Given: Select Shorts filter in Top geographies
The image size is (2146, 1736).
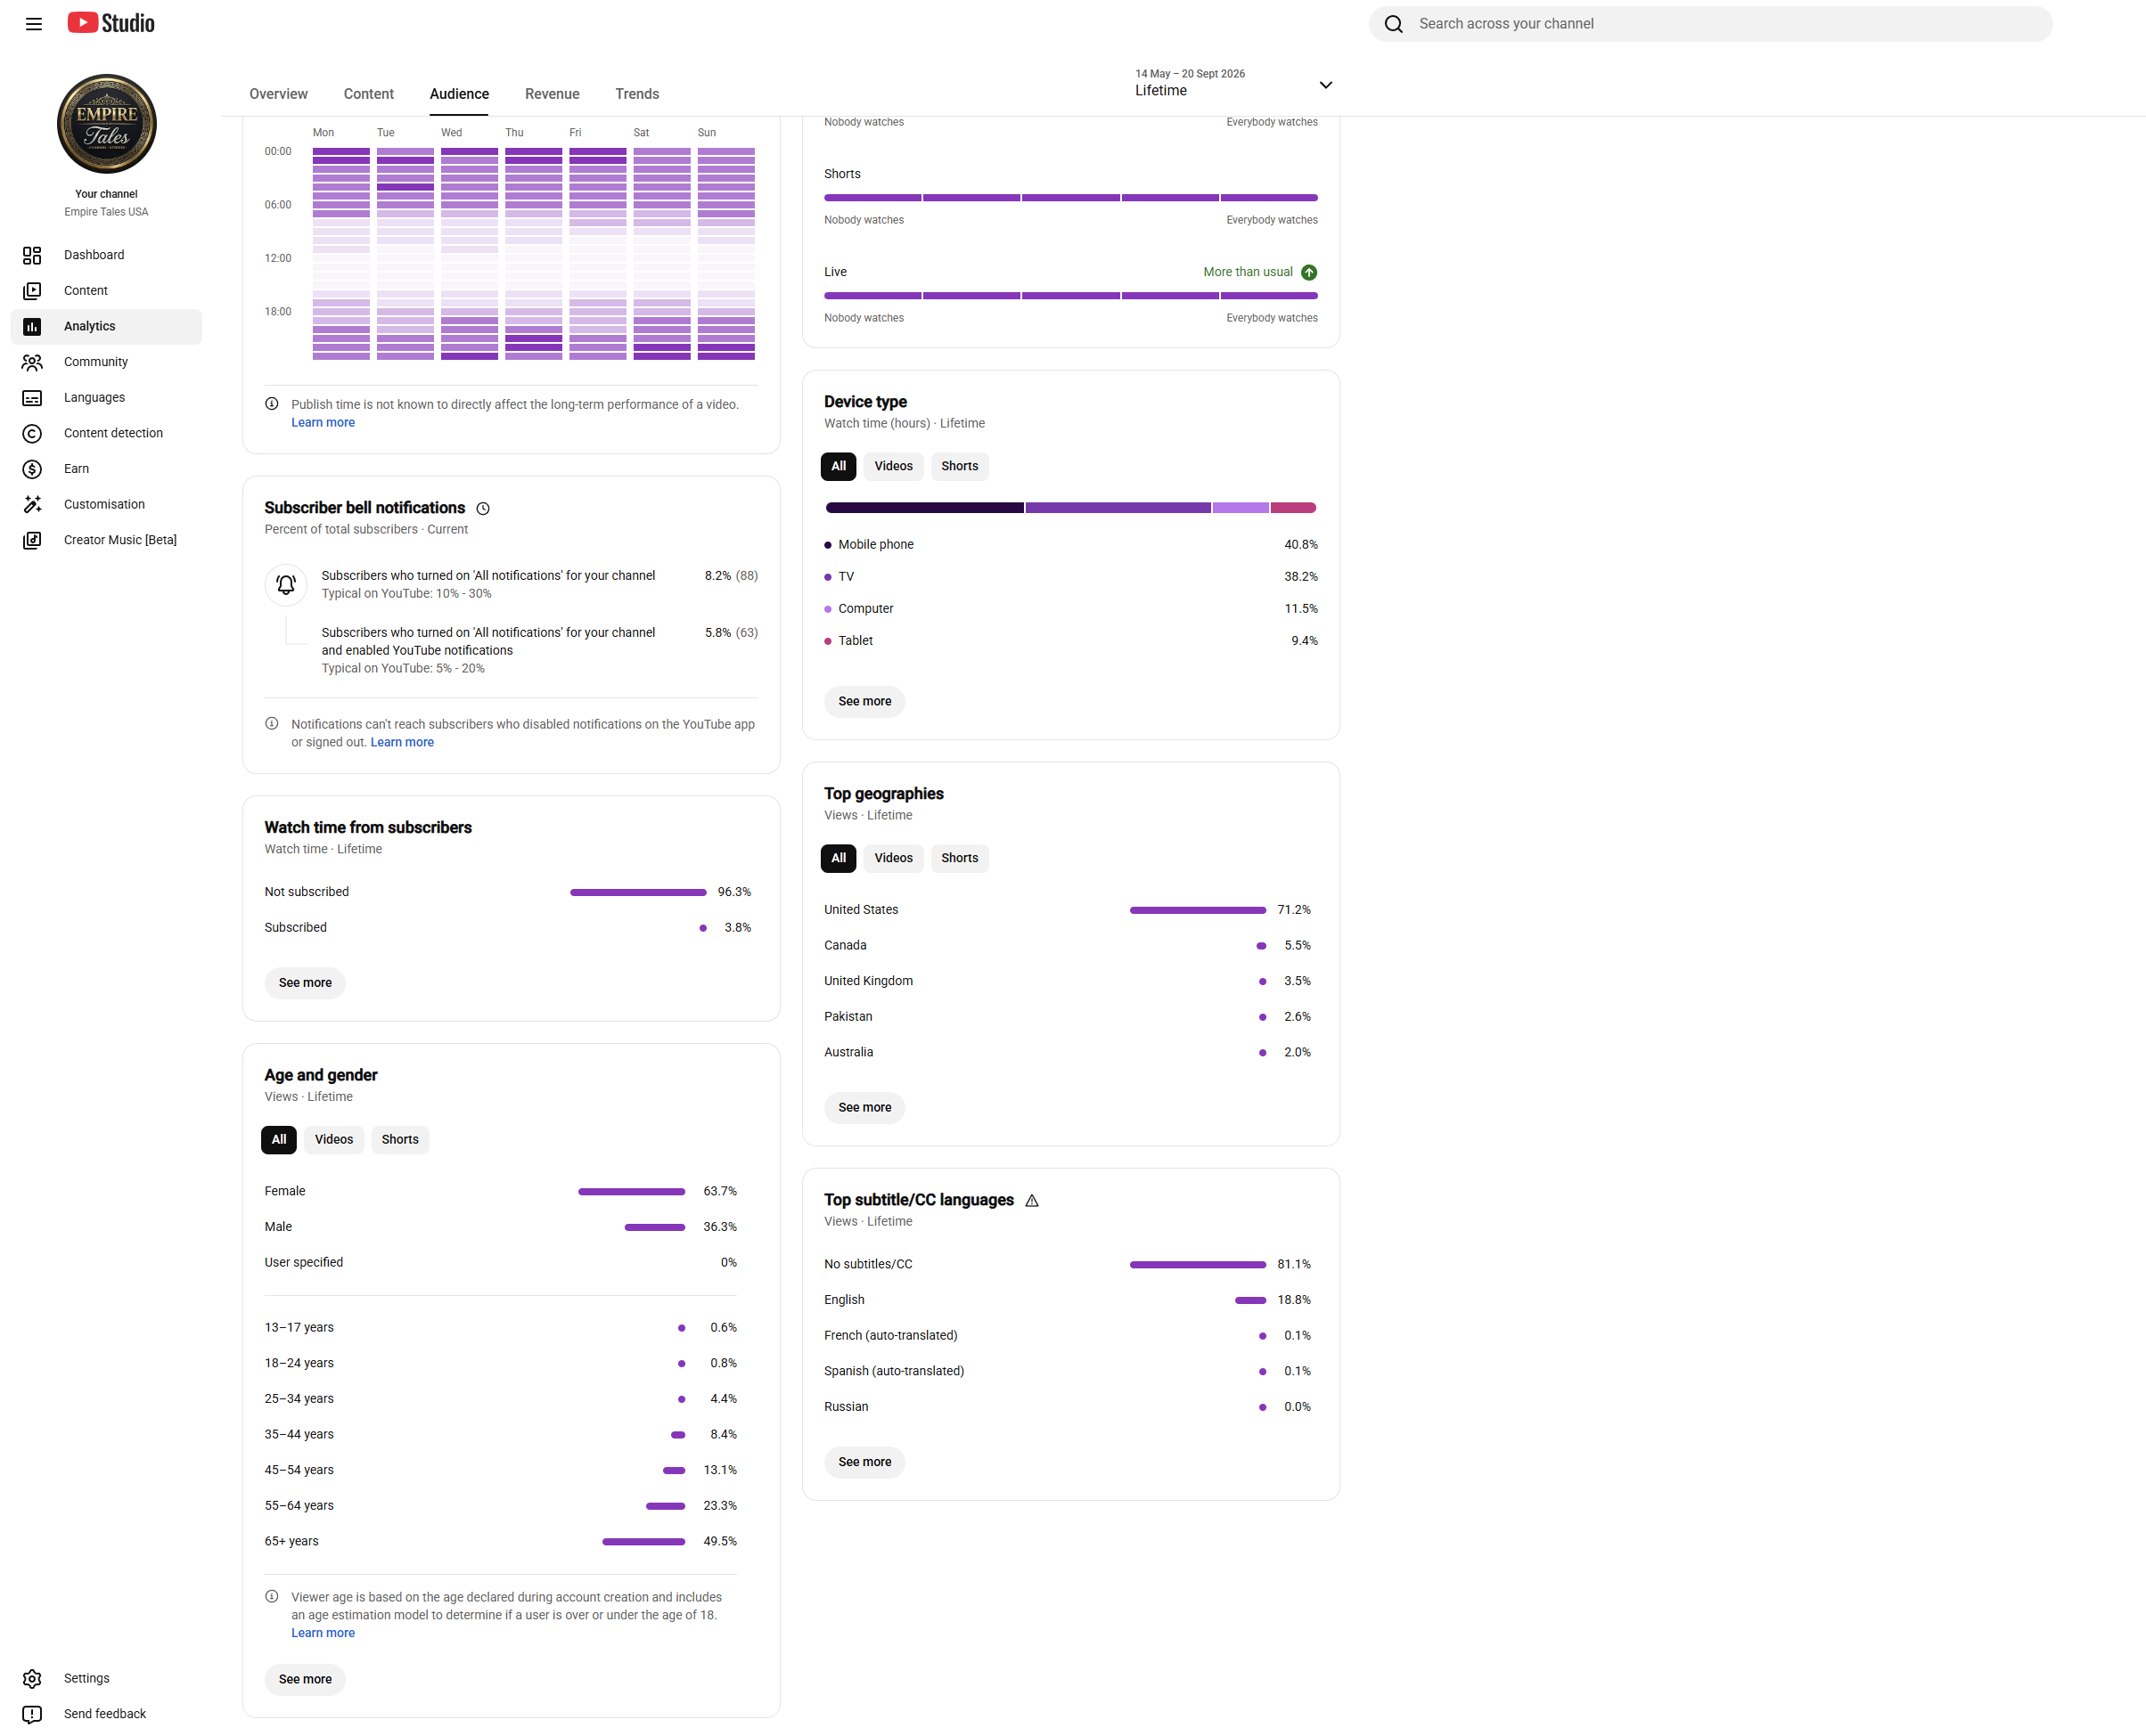Looking at the screenshot, I should tap(960, 858).
